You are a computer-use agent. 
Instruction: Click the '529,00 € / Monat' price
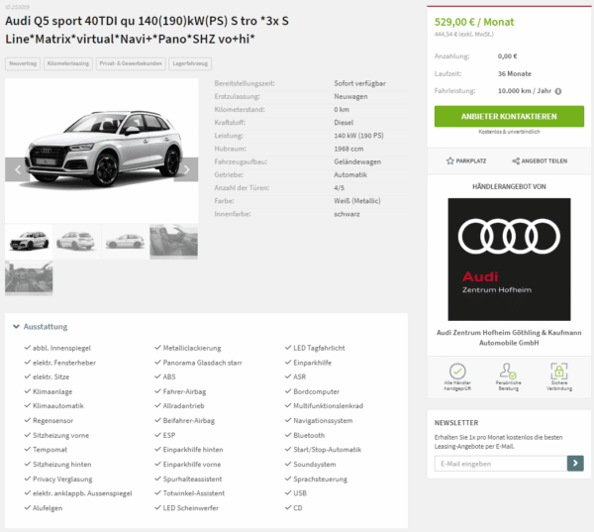coord(474,22)
